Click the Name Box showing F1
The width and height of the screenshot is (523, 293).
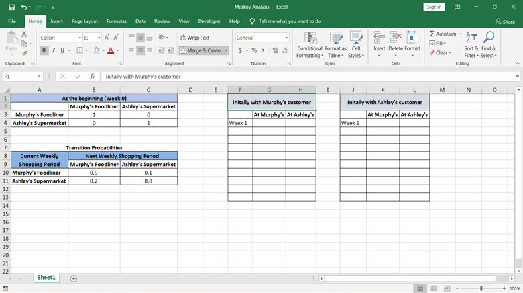coord(19,77)
